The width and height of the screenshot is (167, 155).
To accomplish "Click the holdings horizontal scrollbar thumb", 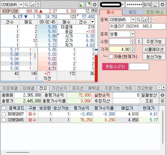I will 18,152.
